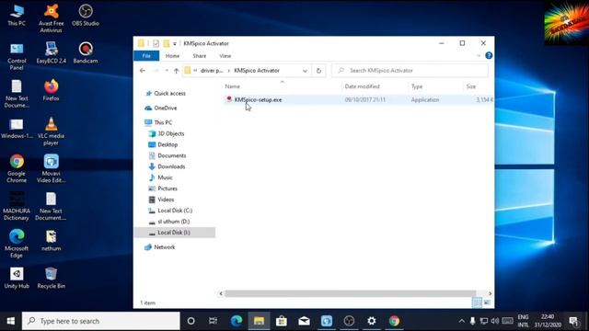This screenshot has height=331, width=589.
Task: Launch Firefox from desktop
Action: [x=52, y=90]
